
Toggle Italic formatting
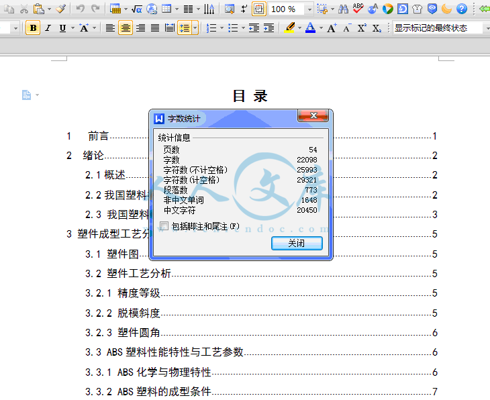click(48, 28)
